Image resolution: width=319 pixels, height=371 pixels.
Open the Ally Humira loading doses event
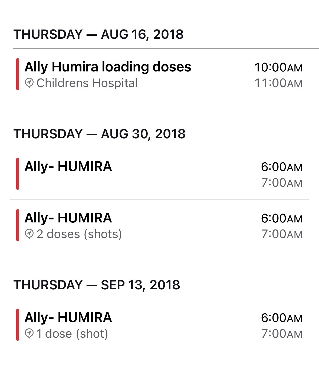click(108, 67)
